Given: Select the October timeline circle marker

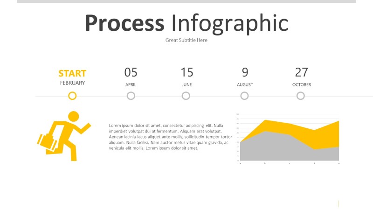Looking at the screenshot, I should (301, 96).
